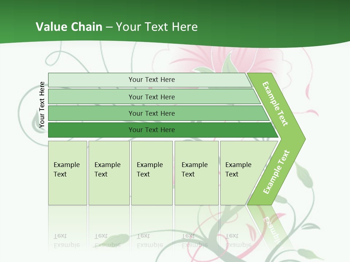Click the mirrored reflection under the first box

[67, 233]
